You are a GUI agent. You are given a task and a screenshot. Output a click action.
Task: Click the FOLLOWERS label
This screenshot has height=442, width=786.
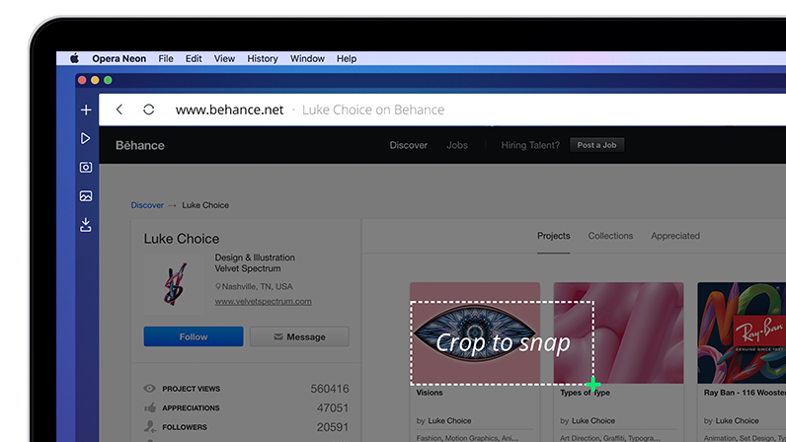pyautogui.click(x=185, y=427)
